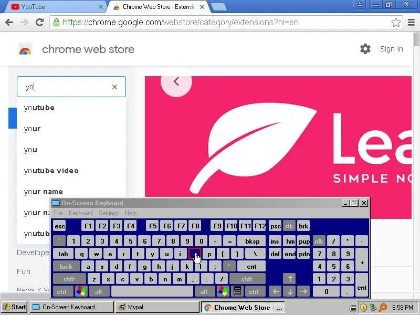
Task: Click the spacebar on the keyboard
Action: [x=152, y=291]
